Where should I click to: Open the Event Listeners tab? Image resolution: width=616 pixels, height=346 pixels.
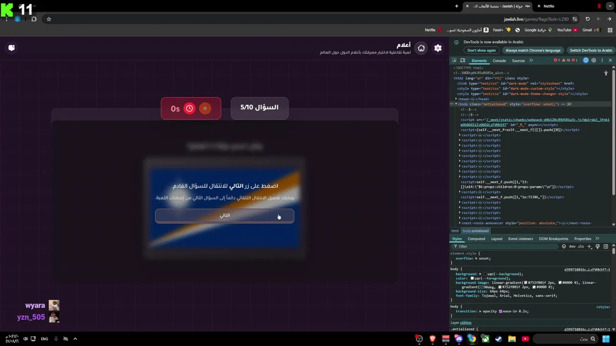[521, 239]
